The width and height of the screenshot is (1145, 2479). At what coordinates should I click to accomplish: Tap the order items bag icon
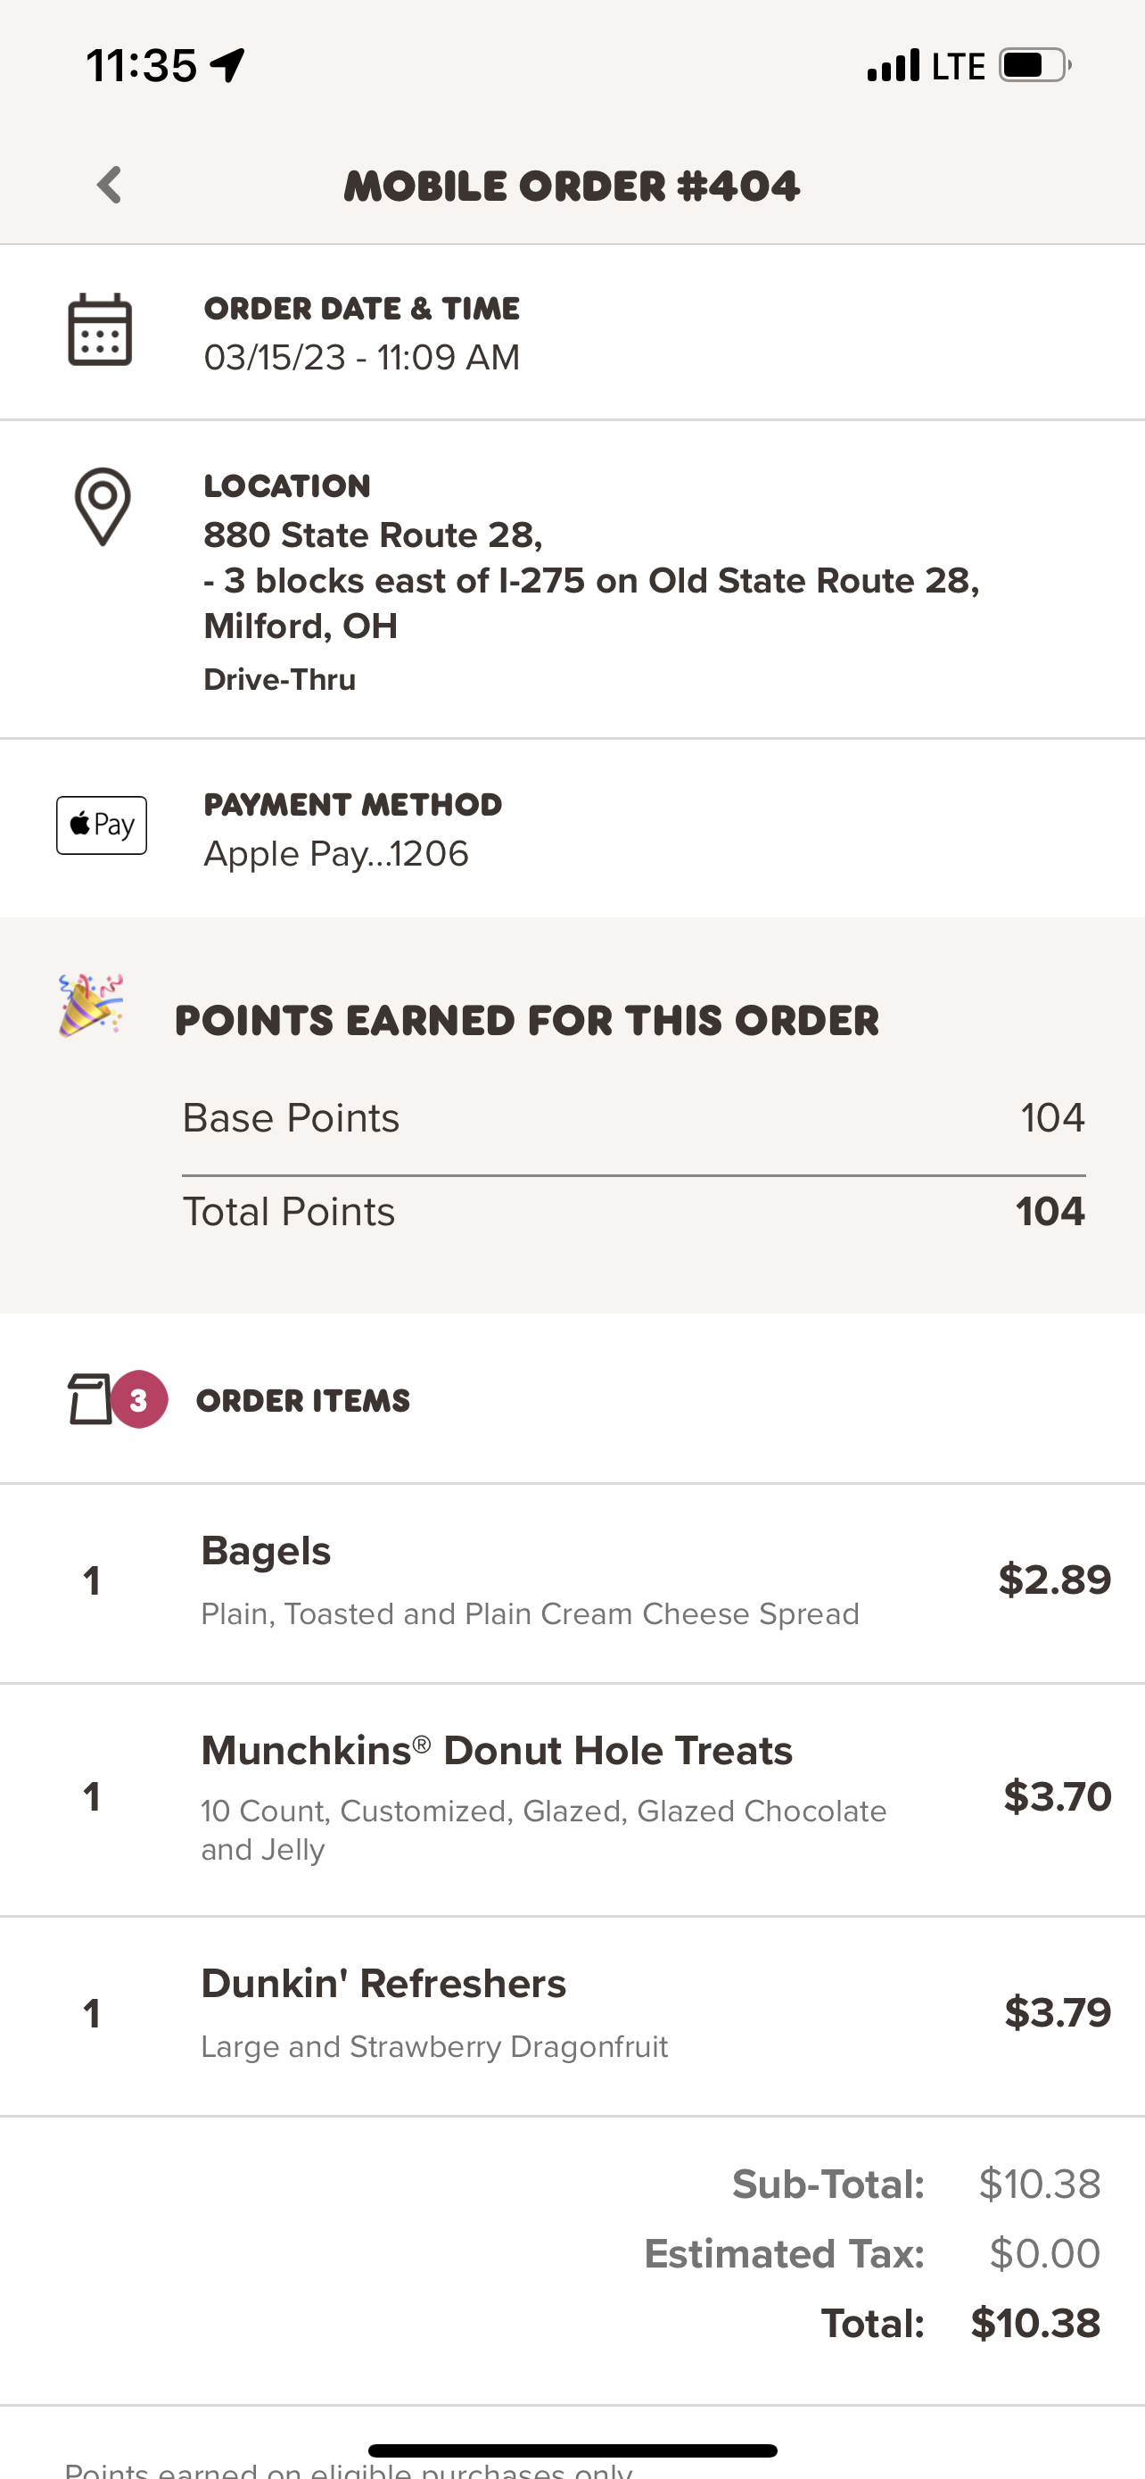89,1398
